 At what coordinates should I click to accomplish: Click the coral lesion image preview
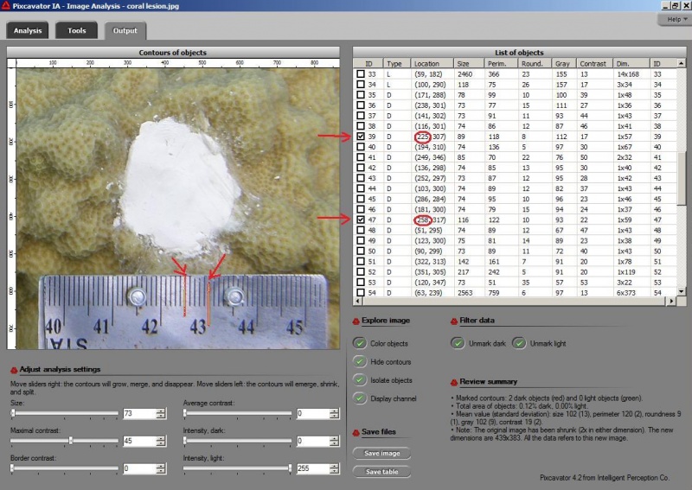[178, 208]
